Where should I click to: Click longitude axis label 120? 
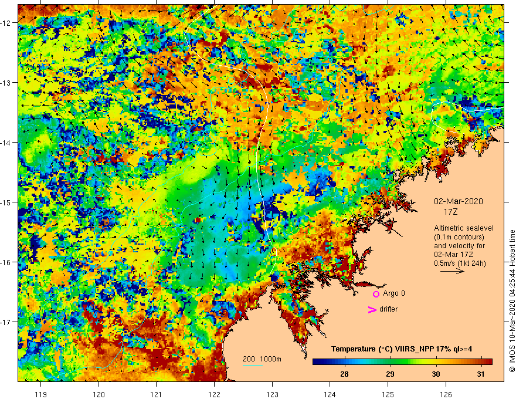[99, 394]
